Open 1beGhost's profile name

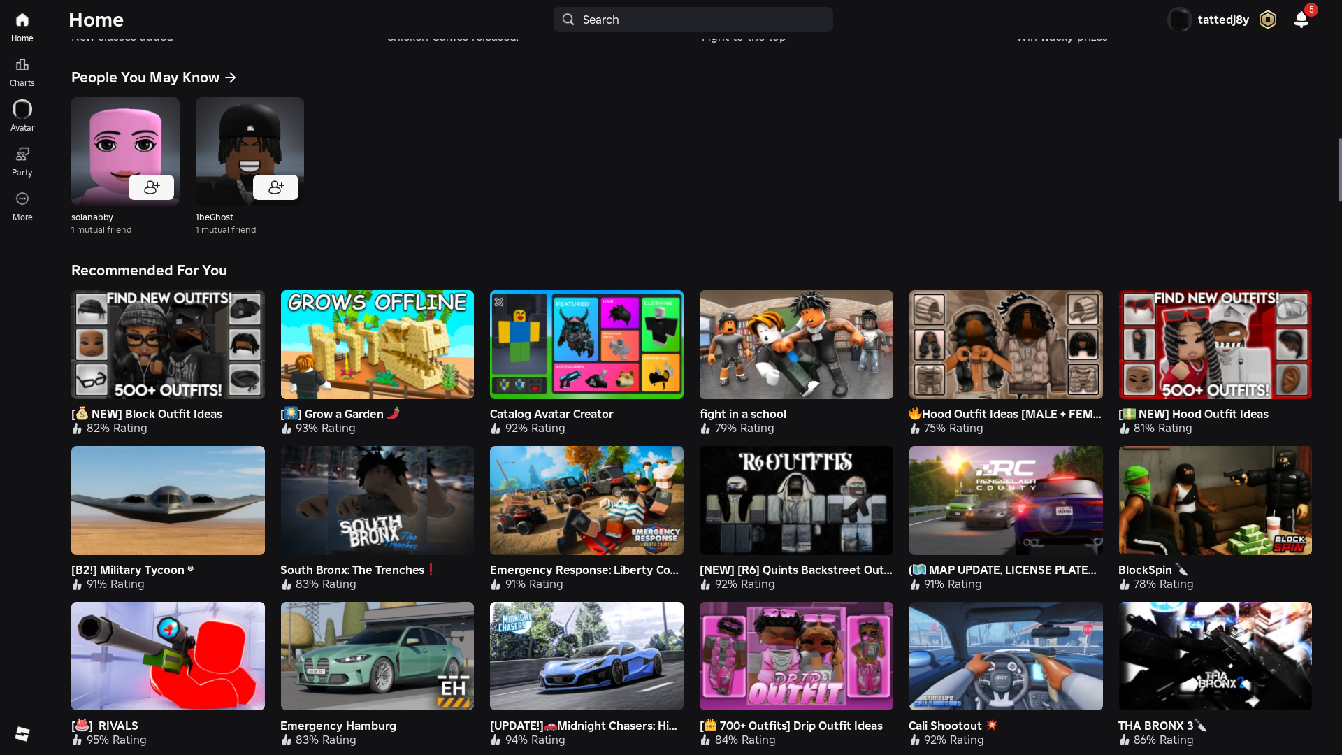[215, 217]
